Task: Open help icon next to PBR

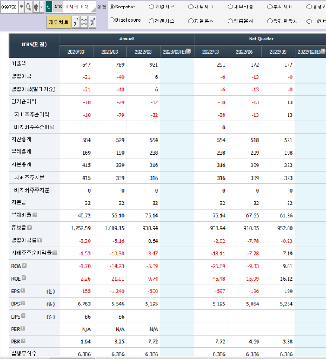Action: 23,341
